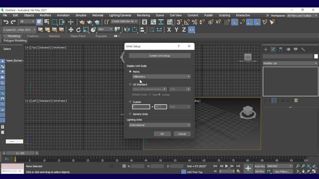The height and width of the screenshot is (179, 319).
Task: Select the Select Object tool
Action: (39, 22)
